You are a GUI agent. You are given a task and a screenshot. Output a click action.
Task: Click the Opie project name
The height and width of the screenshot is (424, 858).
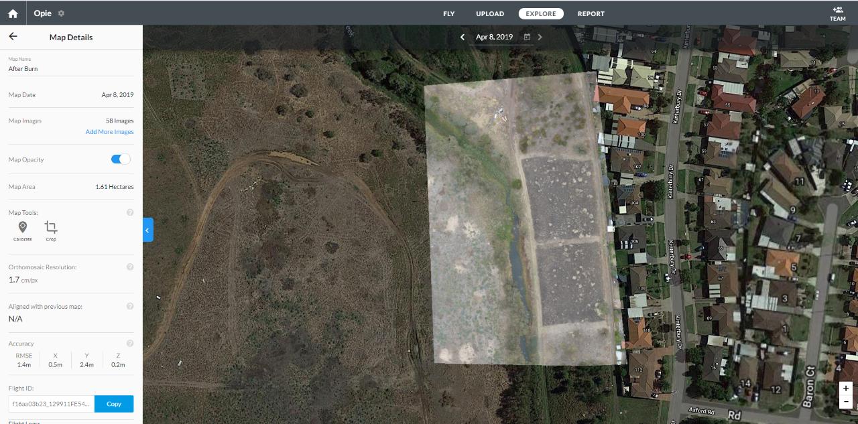tap(43, 13)
